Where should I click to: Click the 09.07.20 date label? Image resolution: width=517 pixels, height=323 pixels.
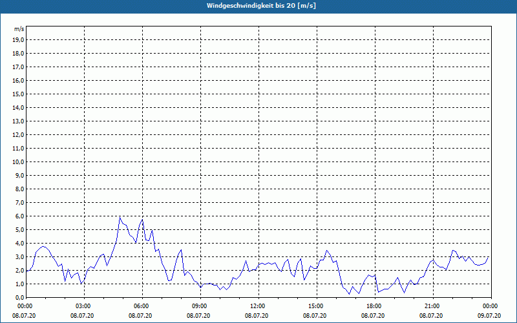(x=489, y=316)
